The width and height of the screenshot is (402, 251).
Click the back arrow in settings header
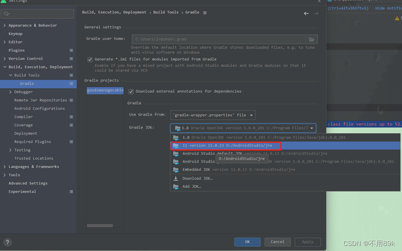pos(306,13)
